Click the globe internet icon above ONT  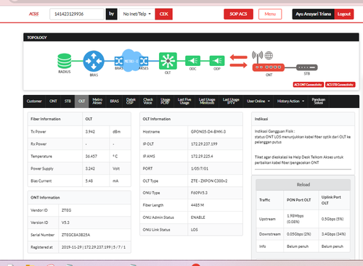(269, 56)
